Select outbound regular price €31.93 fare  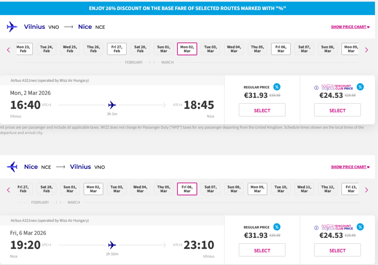262,110
